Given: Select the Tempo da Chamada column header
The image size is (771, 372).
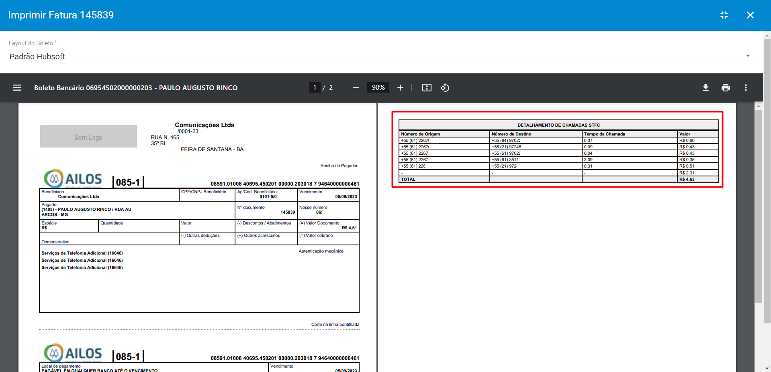Looking at the screenshot, I should pos(604,134).
